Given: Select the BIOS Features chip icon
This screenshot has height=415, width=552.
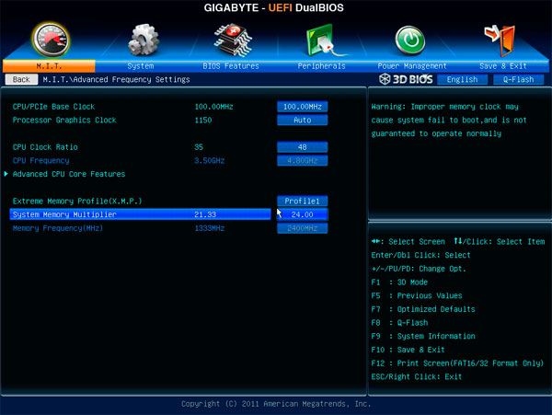Looking at the screenshot, I should [231, 40].
